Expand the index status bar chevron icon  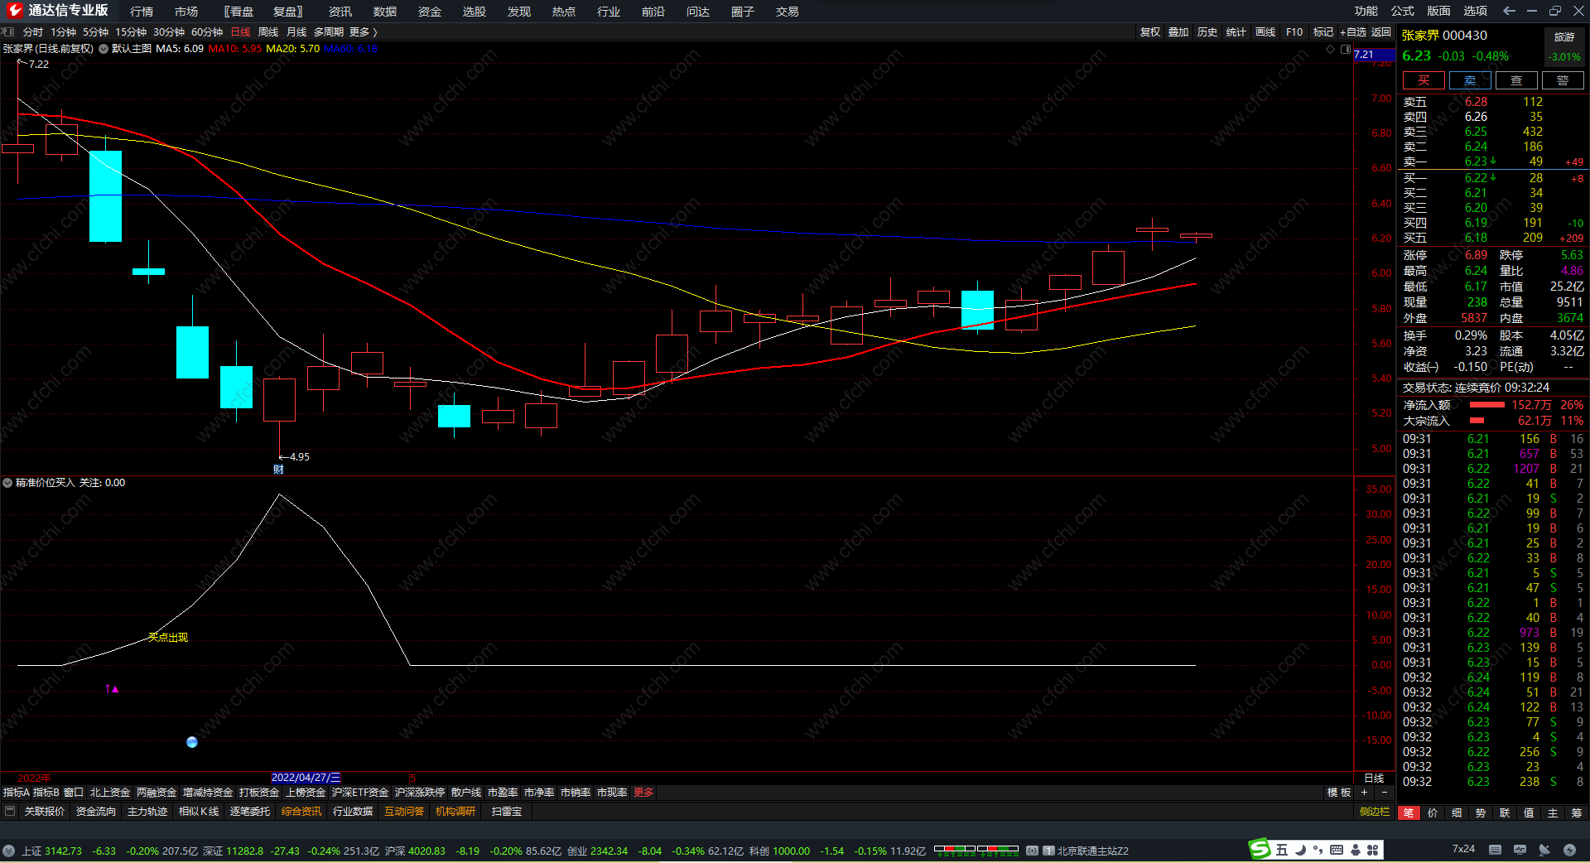(x=8, y=851)
